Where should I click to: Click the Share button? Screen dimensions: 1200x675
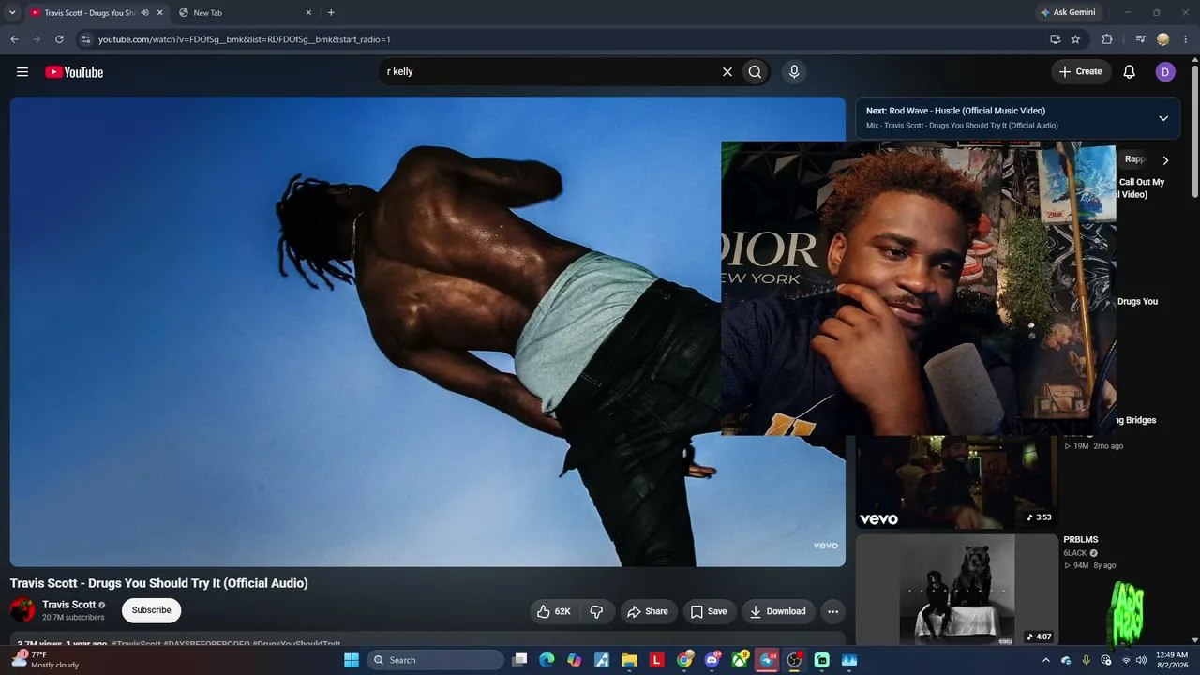648,611
